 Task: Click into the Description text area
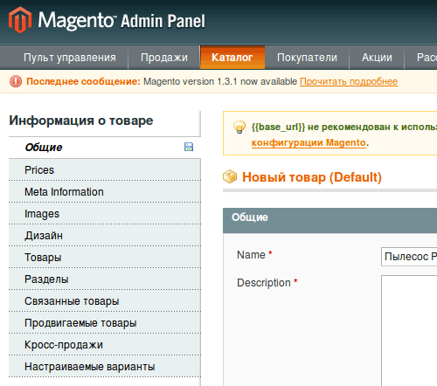pos(409,330)
